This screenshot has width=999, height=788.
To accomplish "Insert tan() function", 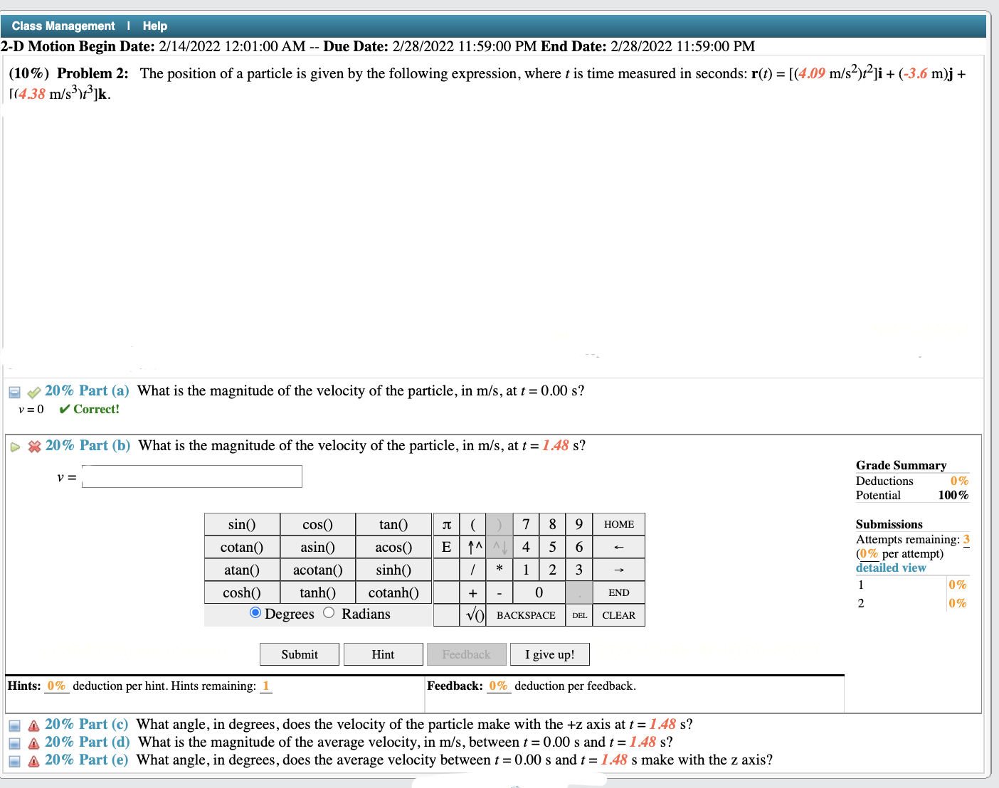I will click(x=393, y=524).
